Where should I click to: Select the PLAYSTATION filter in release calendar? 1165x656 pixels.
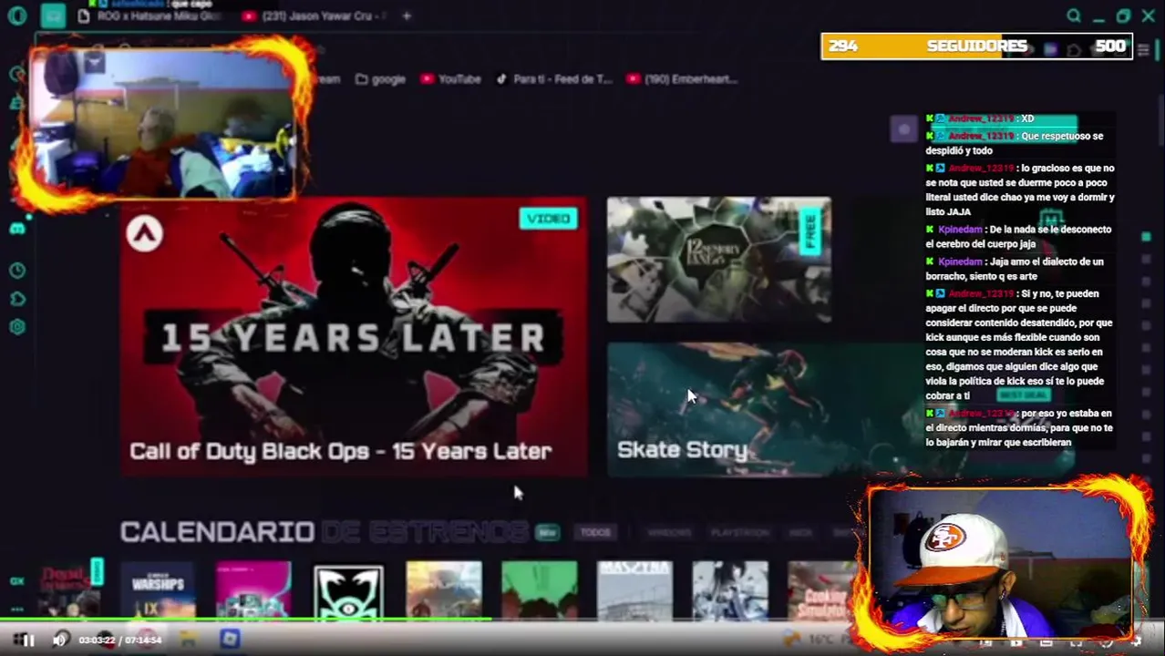(740, 532)
